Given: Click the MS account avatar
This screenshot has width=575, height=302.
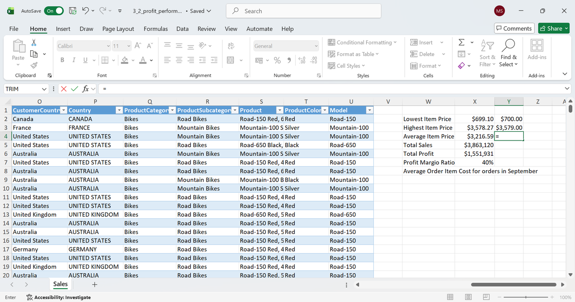Looking at the screenshot, I should pyautogui.click(x=499, y=11).
